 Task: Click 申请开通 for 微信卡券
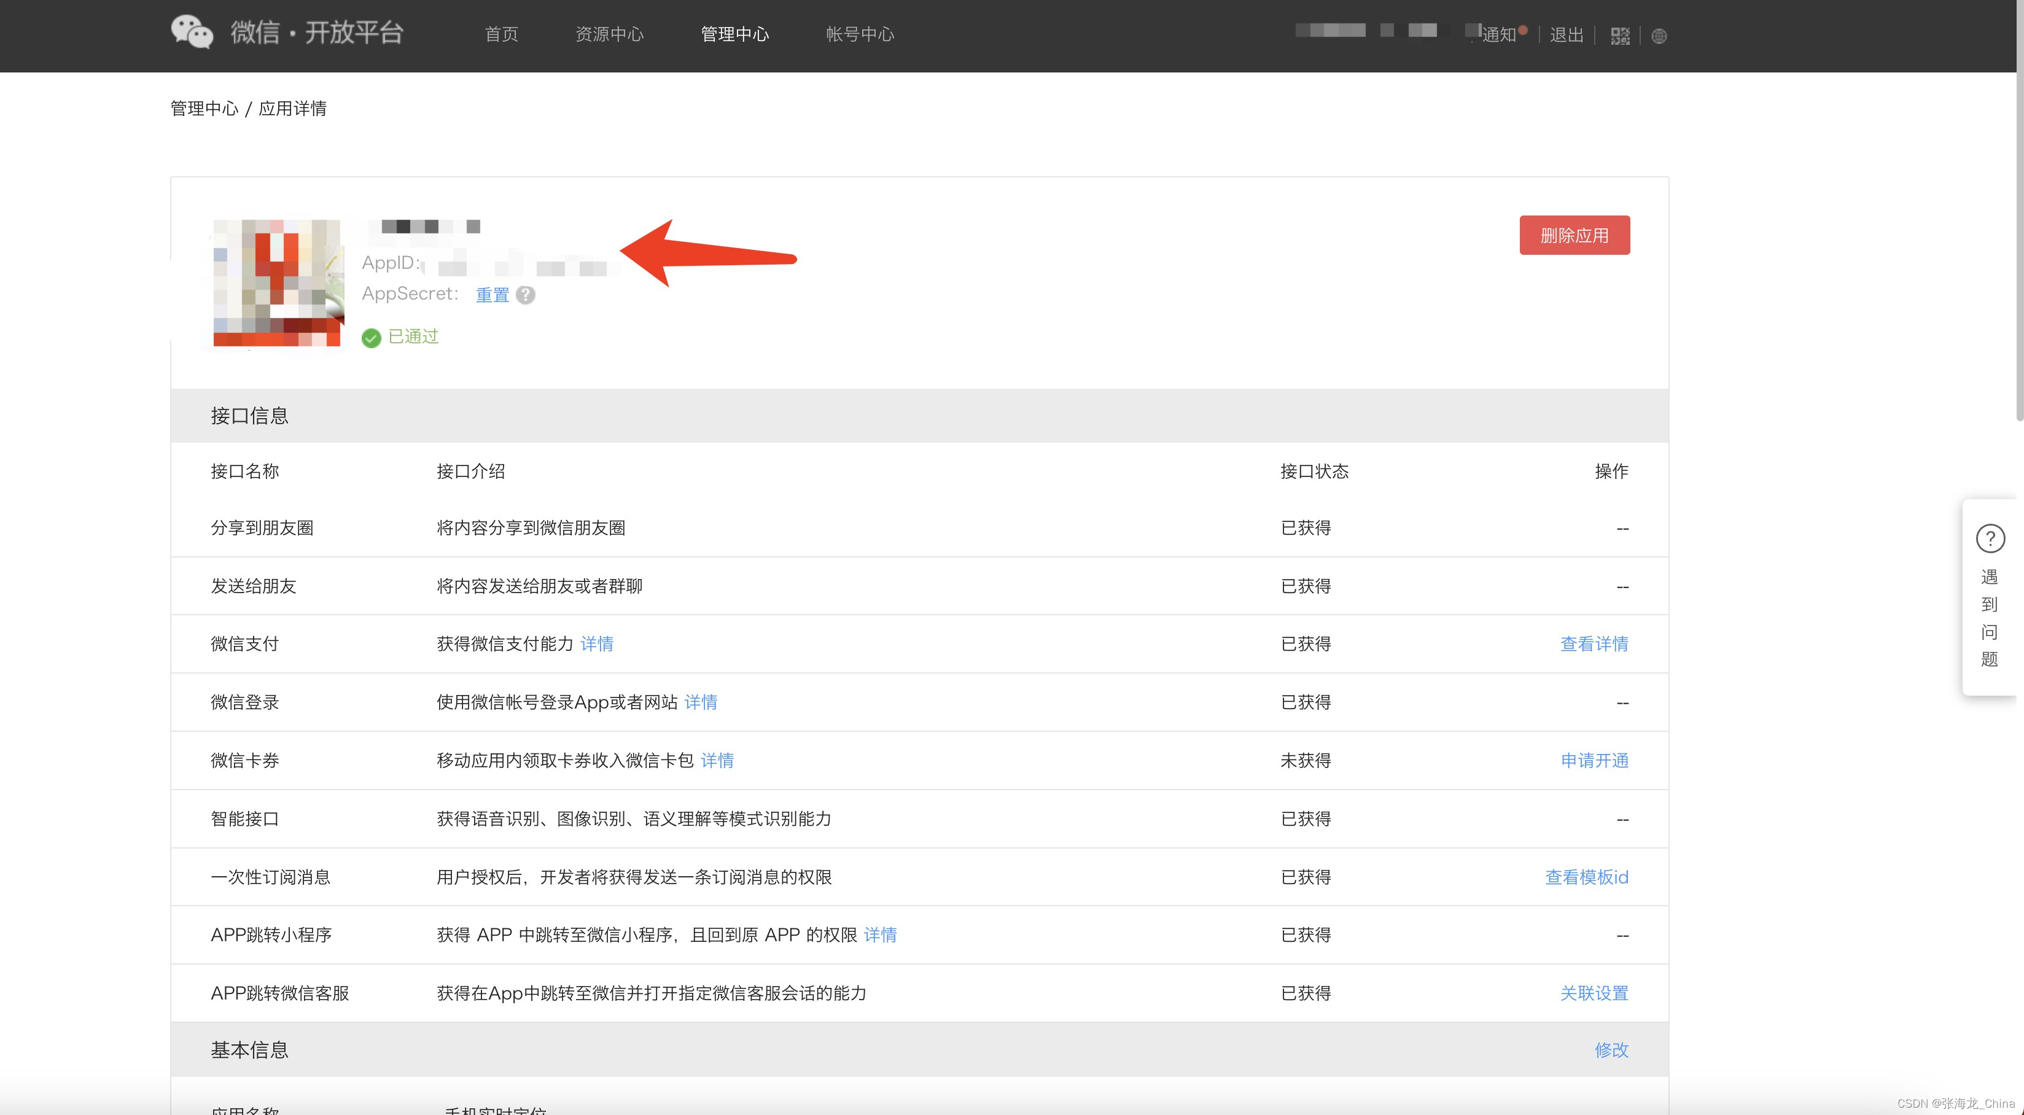click(1594, 760)
